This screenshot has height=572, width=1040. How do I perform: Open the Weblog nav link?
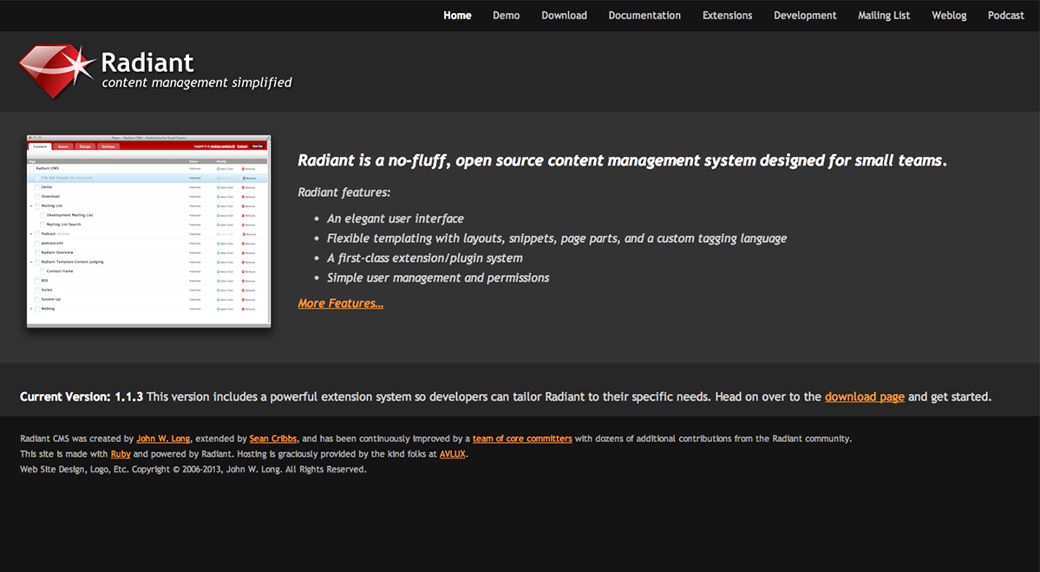tap(948, 16)
